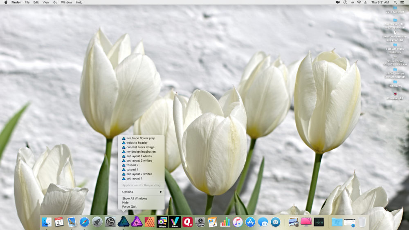Open the App Store Dock icon
This screenshot has height=230, width=409.
[x=250, y=222]
